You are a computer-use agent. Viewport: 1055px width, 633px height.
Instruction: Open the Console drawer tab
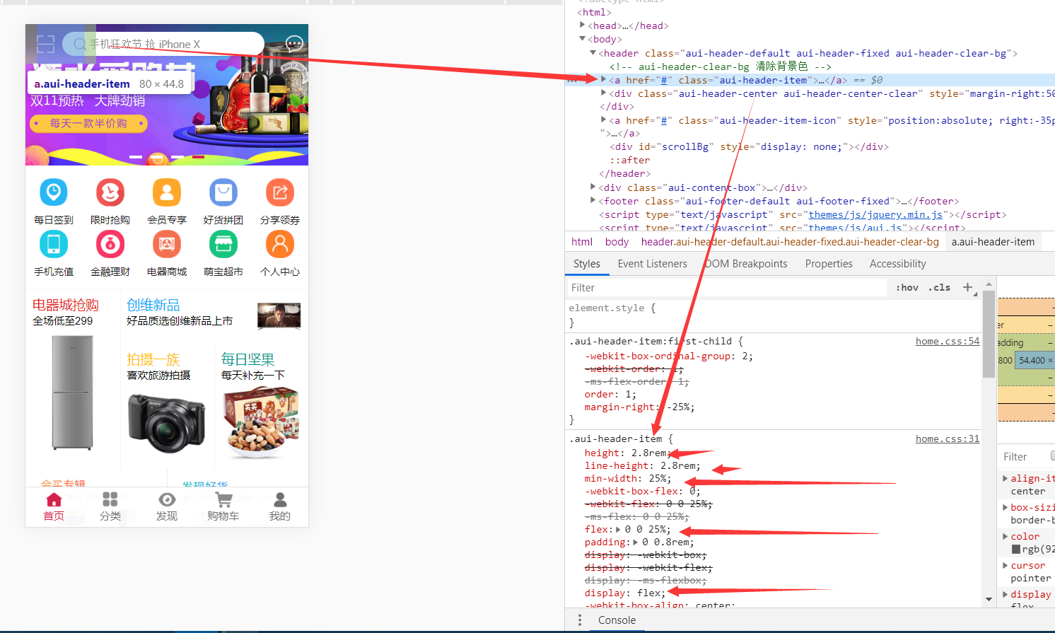[x=617, y=620]
